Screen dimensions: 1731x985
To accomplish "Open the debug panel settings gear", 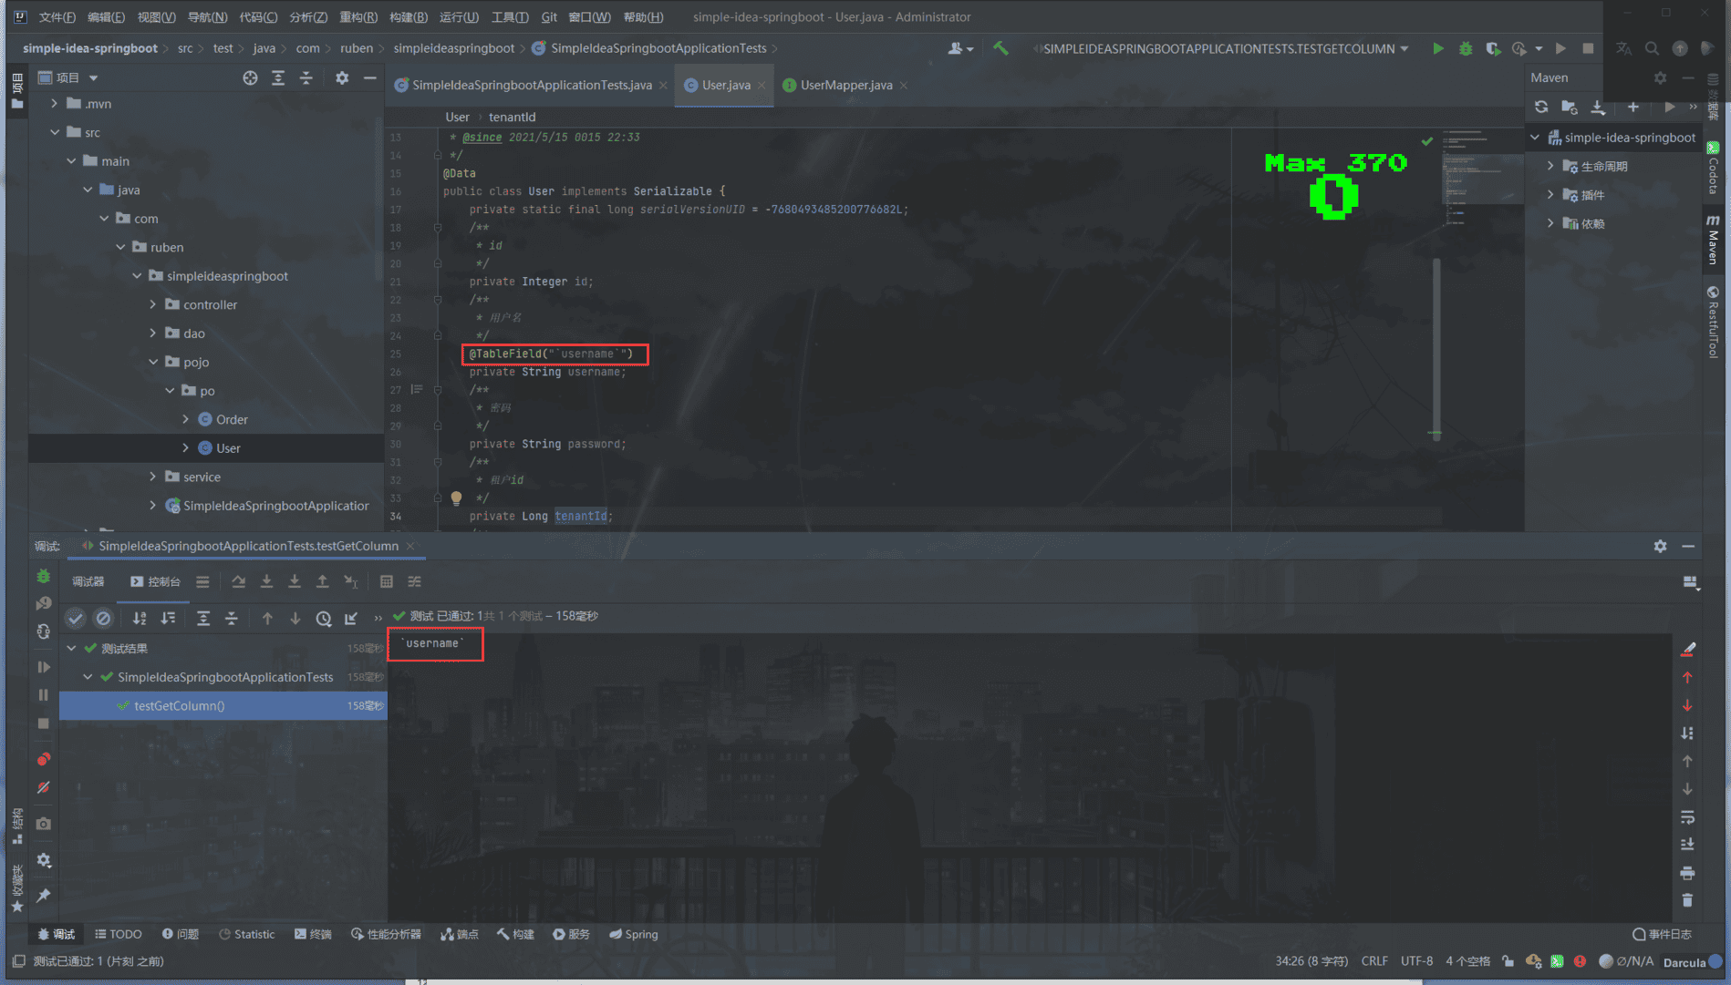I will (x=1660, y=546).
